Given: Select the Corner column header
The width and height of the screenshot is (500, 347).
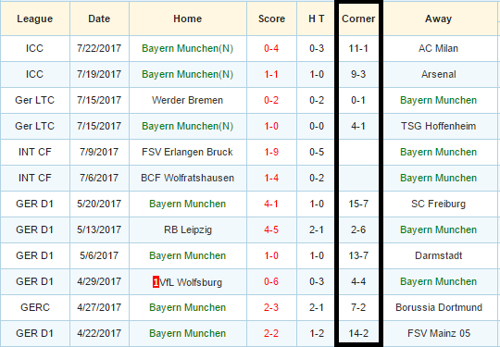Looking at the screenshot, I should [x=358, y=19].
